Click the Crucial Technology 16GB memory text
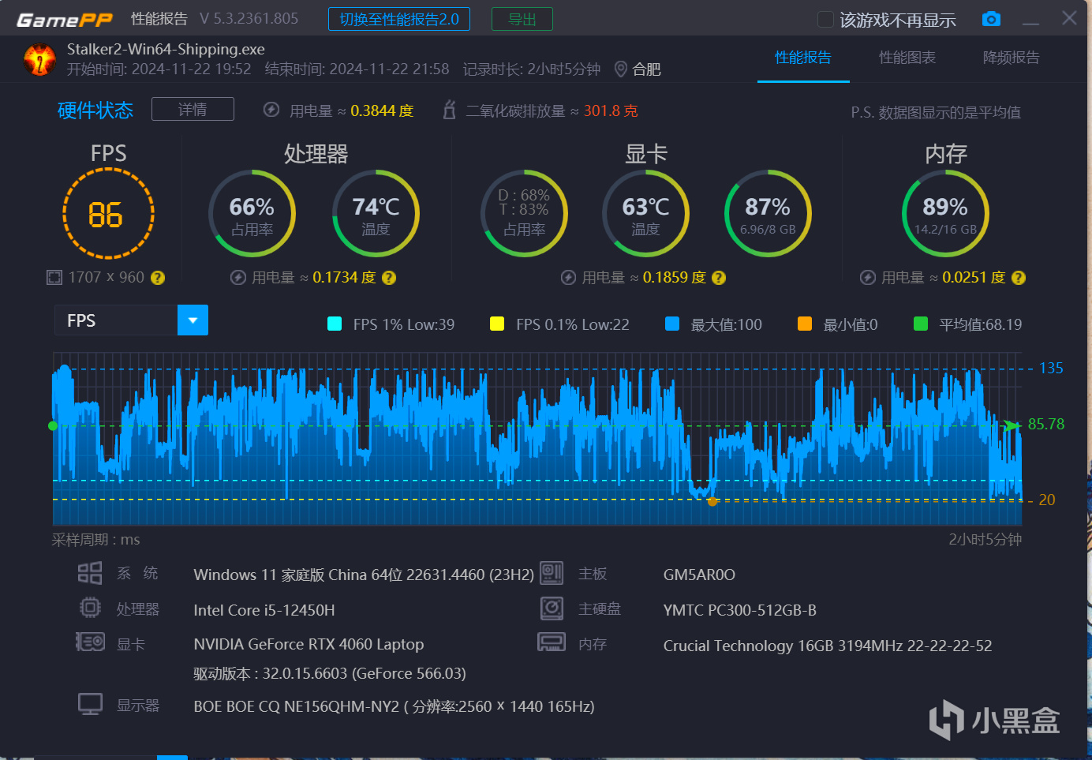This screenshot has height=760, width=1092. pyautogui.click(x=828, y=646)
